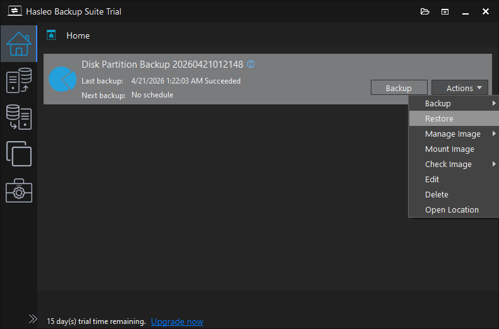The width and height of the screenshot is (499, 329).
Task: Open the Tools toolbox sidebar icon
Action: pyautogui.click(x=19, y=190)
